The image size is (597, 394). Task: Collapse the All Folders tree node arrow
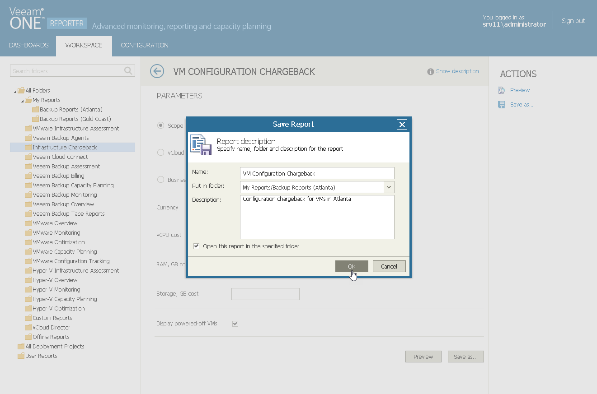click(x=15, y=92)
